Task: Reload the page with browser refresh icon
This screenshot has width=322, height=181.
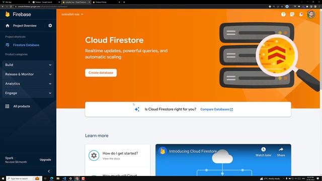Action: (11, 7)
